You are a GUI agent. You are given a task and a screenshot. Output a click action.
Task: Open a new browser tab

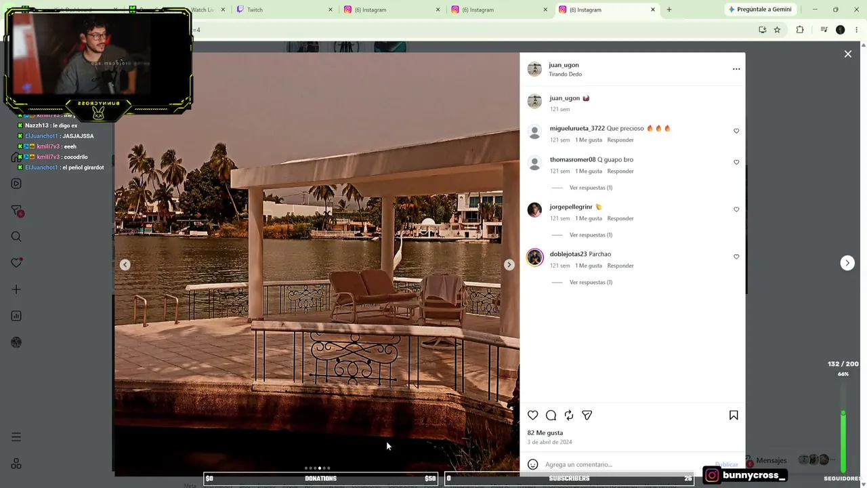pyautogui.click(x=669, y=9)
